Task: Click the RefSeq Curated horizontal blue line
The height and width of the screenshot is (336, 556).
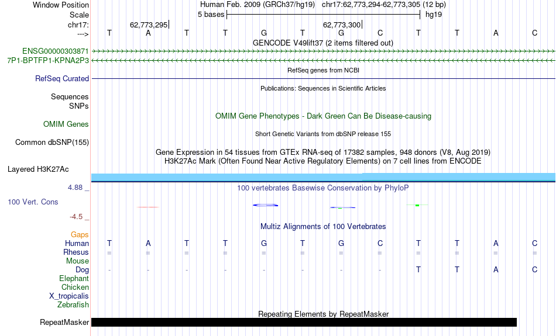Action: tap(323, 78)
